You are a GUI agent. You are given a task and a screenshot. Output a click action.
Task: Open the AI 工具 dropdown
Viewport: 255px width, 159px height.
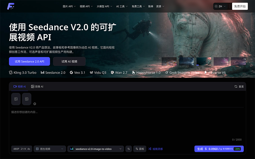(122, 6)
